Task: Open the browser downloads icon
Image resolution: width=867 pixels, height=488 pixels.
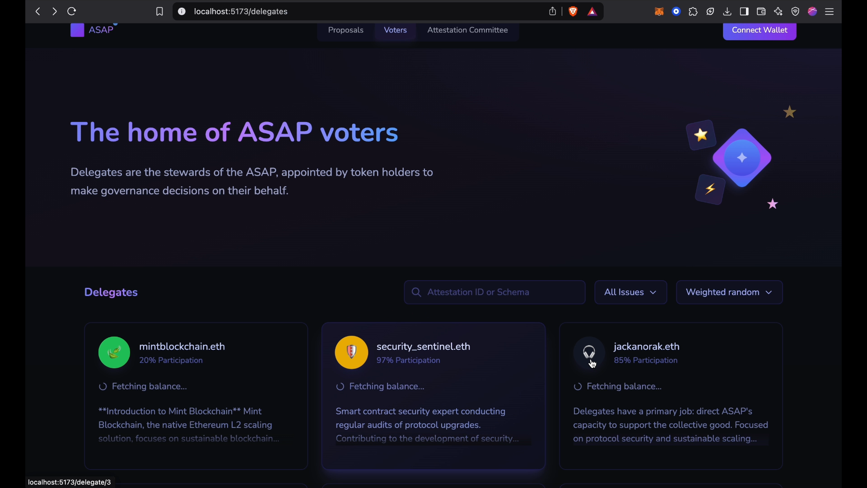Action: [727, 12]
